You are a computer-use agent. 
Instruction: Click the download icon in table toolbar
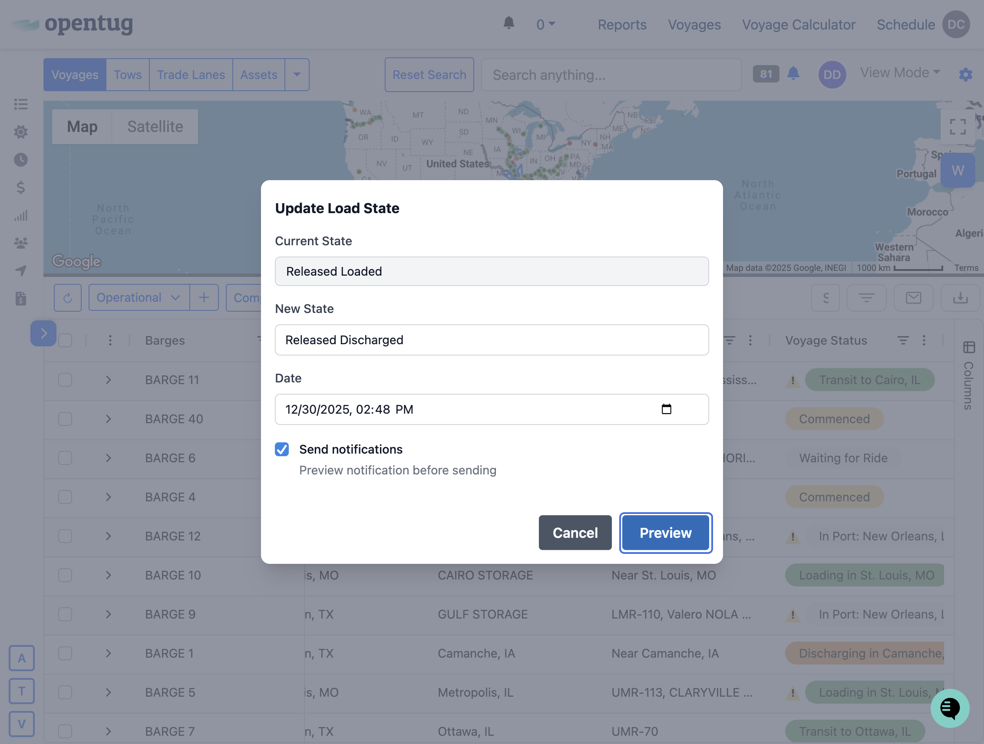point(960,297)
